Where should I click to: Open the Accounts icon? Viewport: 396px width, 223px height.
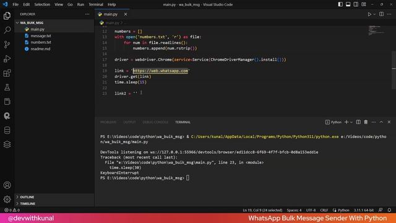(7, 185)
